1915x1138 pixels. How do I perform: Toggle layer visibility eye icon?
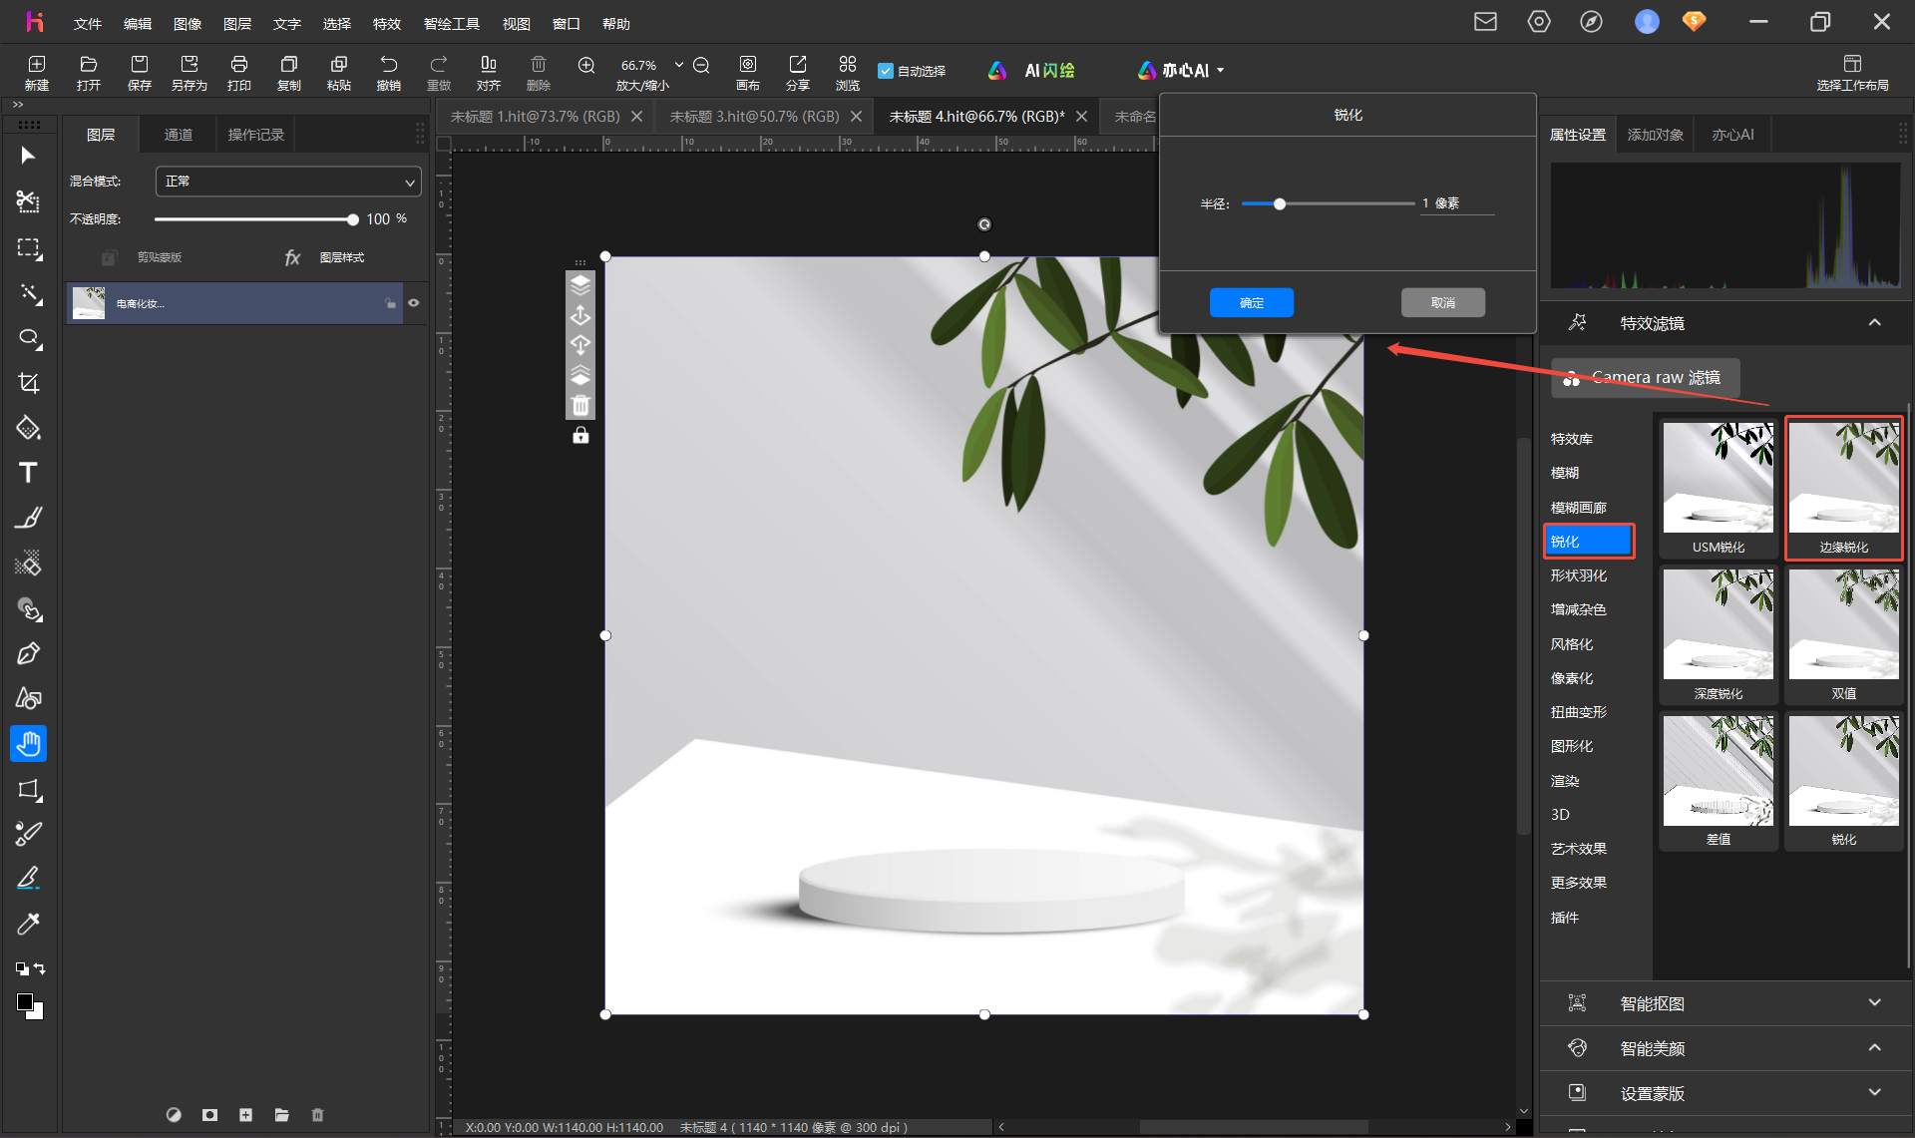[414, 303]
